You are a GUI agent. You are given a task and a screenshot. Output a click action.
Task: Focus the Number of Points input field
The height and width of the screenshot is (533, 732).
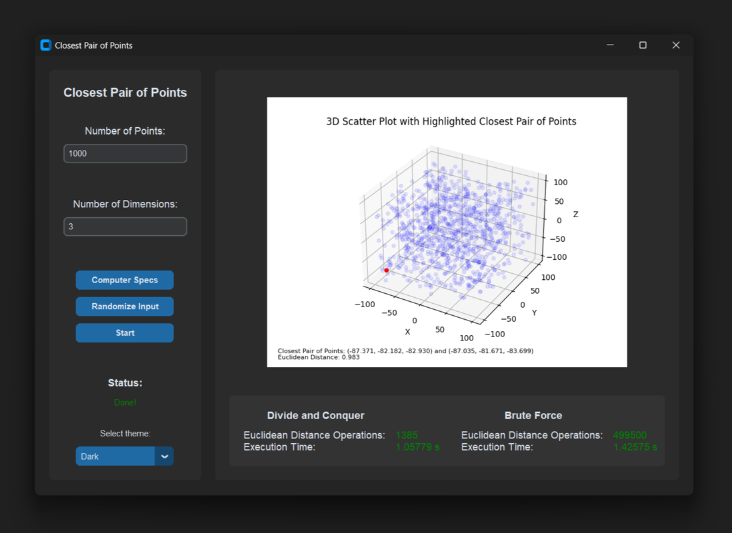coord(125,153)
